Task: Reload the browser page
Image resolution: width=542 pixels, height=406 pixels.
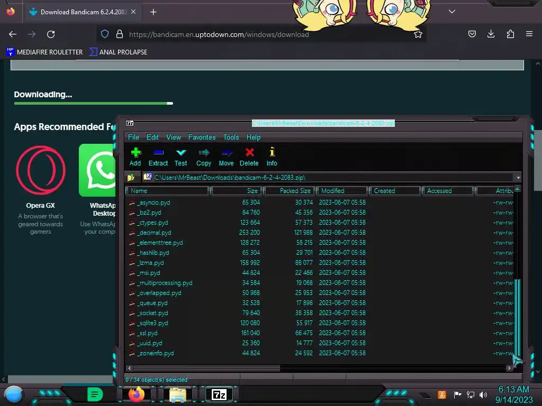Action: point(51,34)
